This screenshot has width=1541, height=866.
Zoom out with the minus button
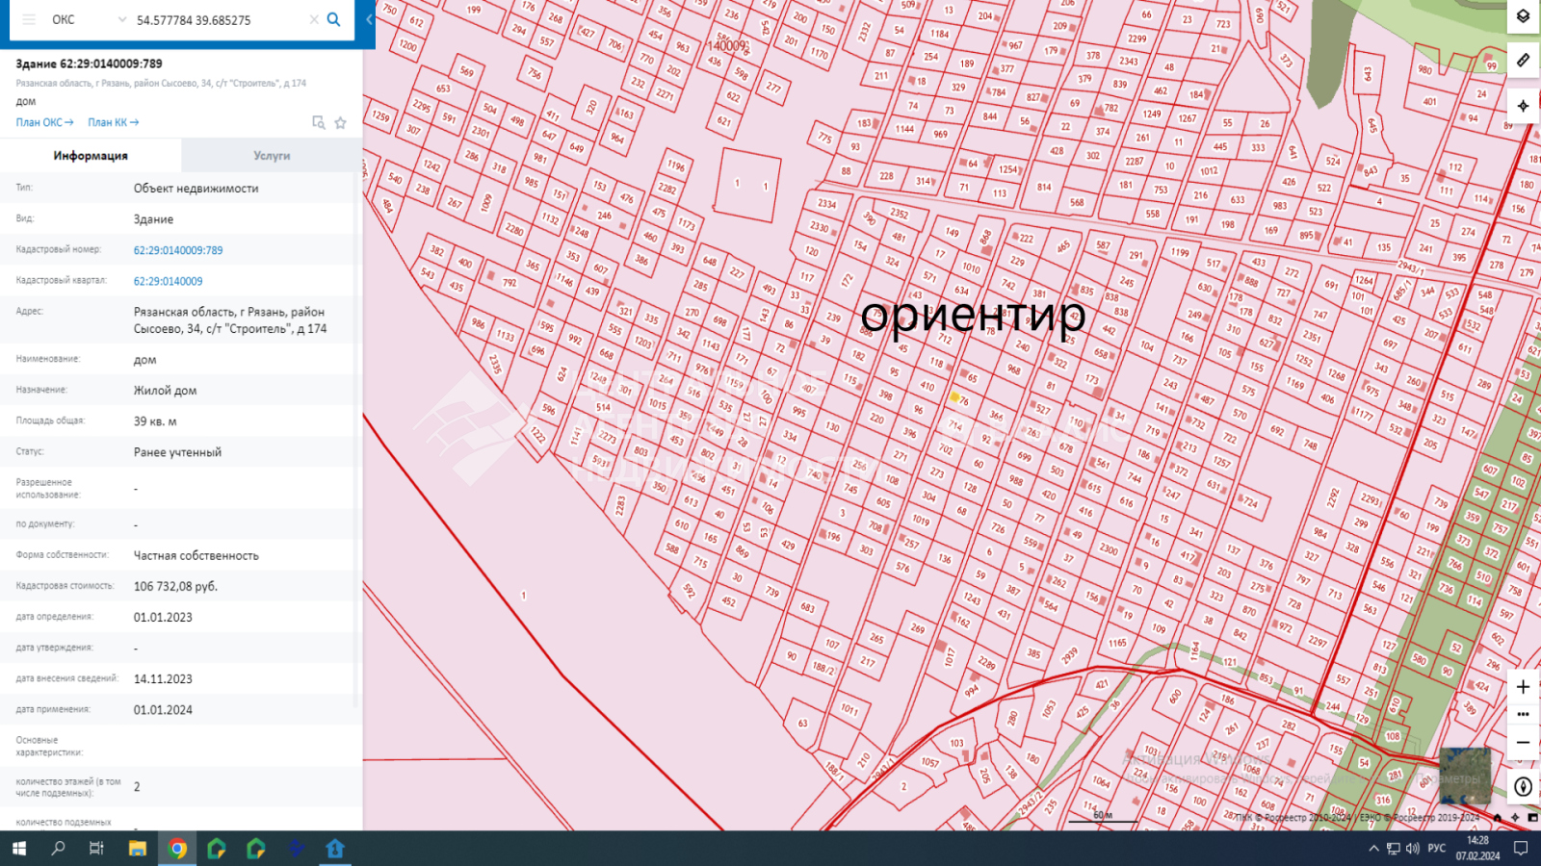1523,743
